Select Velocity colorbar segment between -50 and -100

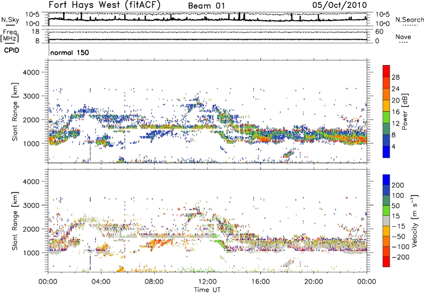pos(386,241)
